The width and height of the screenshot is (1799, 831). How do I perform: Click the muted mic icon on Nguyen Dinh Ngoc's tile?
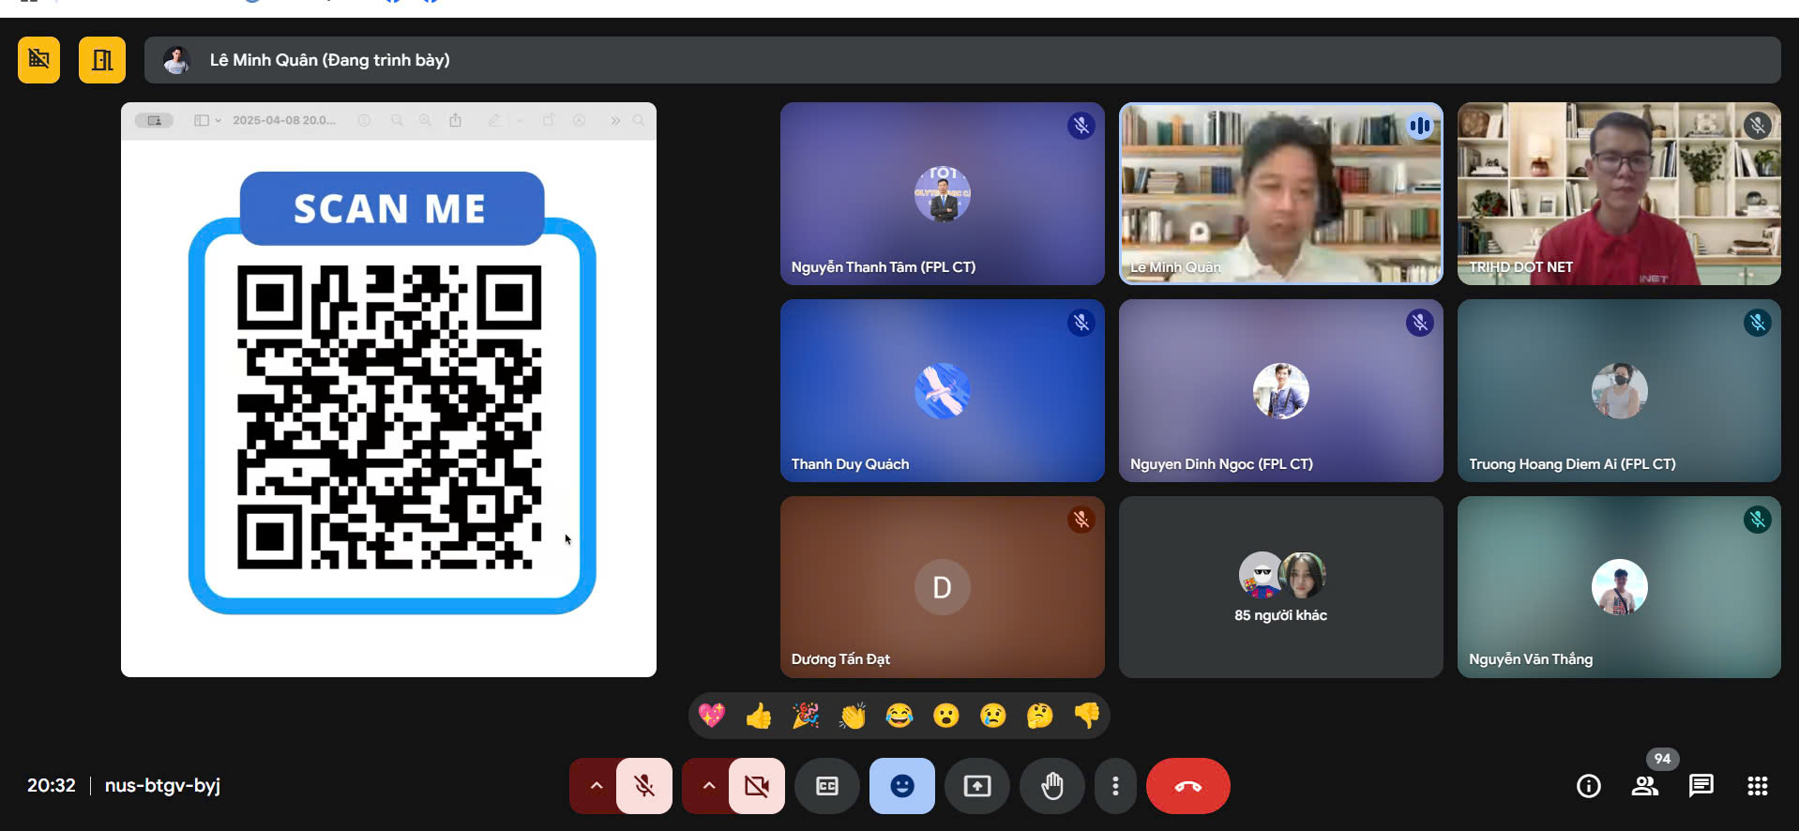point(1420,323)
